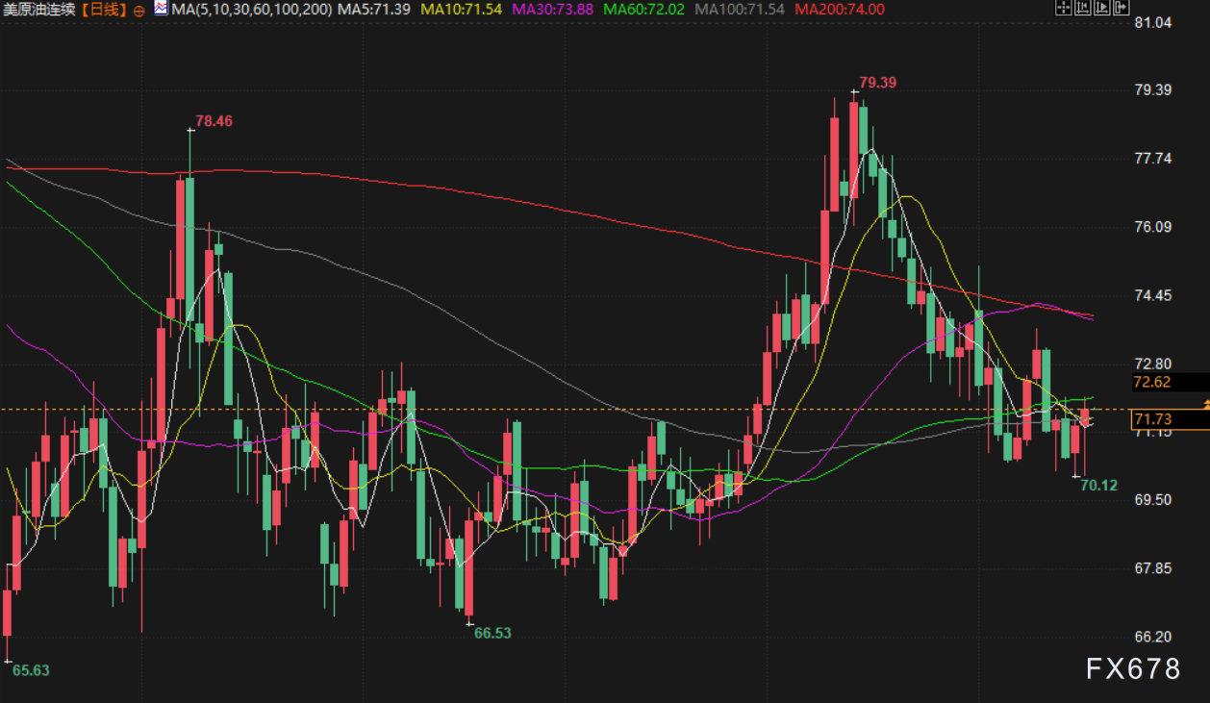1210x703 pixels.
Task: Click the orange circle icon beside 日线
Action: click(x=139, y=10)
